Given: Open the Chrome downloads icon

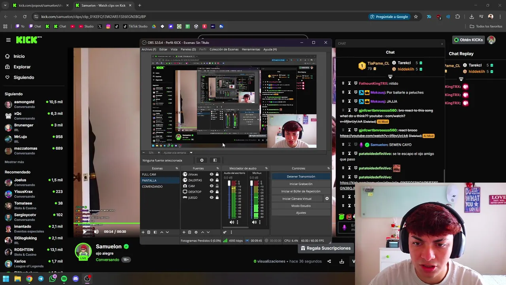Looking at the screenshot, I should click(472, 17).
